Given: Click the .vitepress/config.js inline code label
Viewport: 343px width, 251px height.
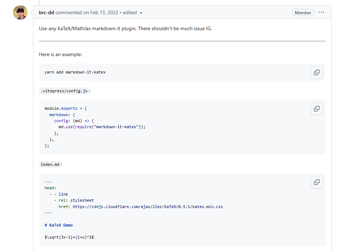Looking at the screenshot, I should coord(64,91).
